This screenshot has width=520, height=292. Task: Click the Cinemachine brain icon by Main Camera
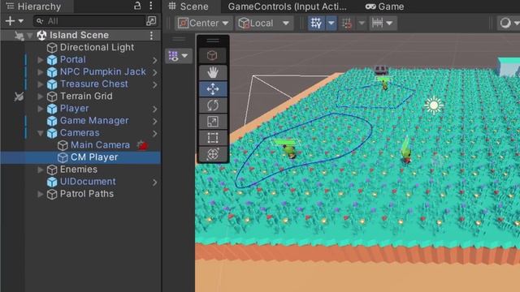(x=142, y=144)
